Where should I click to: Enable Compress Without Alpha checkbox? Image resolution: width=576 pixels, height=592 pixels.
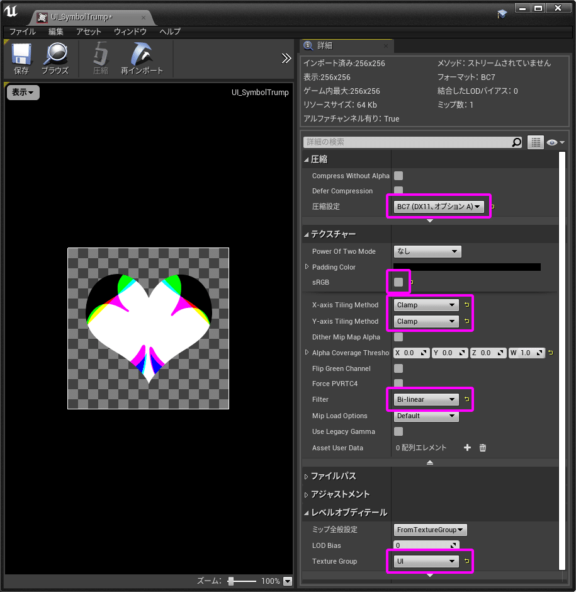pos(398,176)
